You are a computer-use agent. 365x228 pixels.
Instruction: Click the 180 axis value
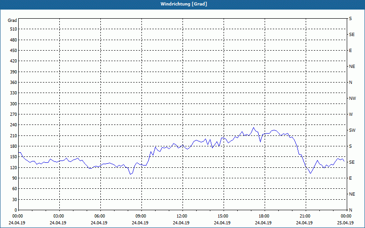[x=14, y=146]
